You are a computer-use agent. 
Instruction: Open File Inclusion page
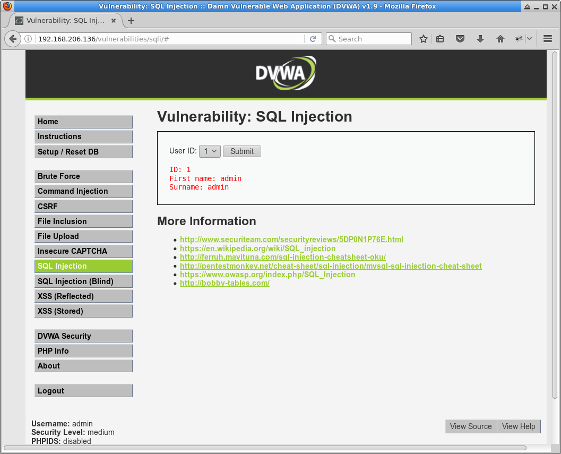point(83,221)
